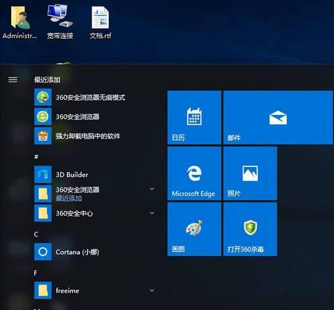Viewport: 334px width, 310px height.
Task: Select the freeime text label
Action: pos(67,291)
